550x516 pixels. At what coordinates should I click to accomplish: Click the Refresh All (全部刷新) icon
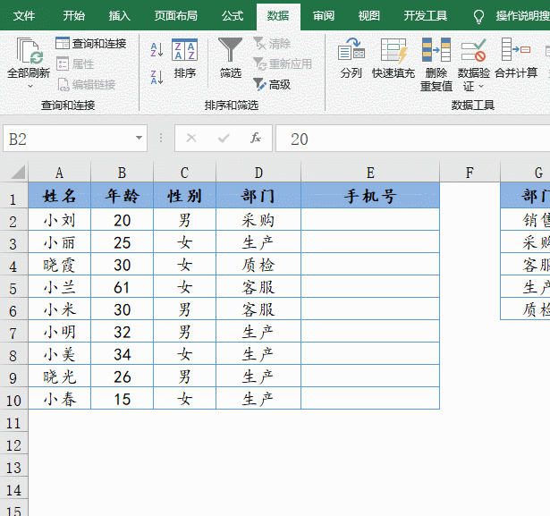pos(29,51)
